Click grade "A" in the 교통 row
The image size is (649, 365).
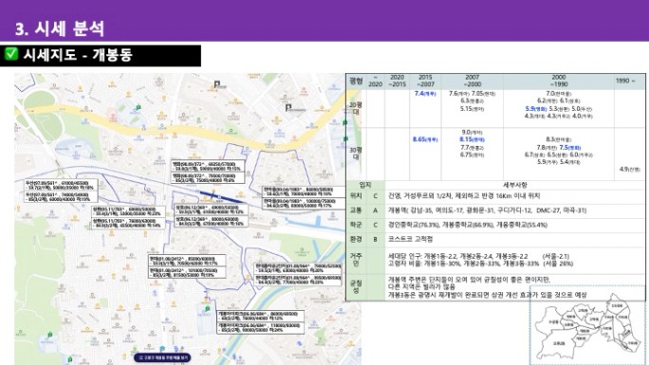pos(376,210)
